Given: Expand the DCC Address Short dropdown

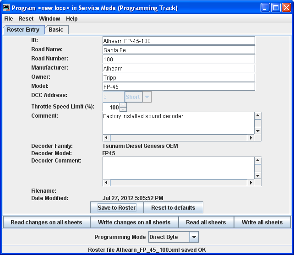Looking at the screenshot, I should point(147,97).
